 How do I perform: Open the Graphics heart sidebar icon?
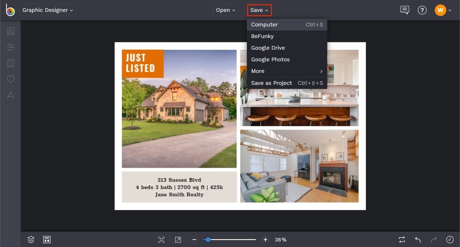pos(11,79)
